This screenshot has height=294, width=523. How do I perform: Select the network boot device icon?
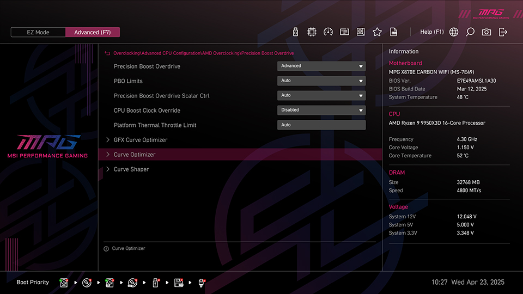click(202, 283)
